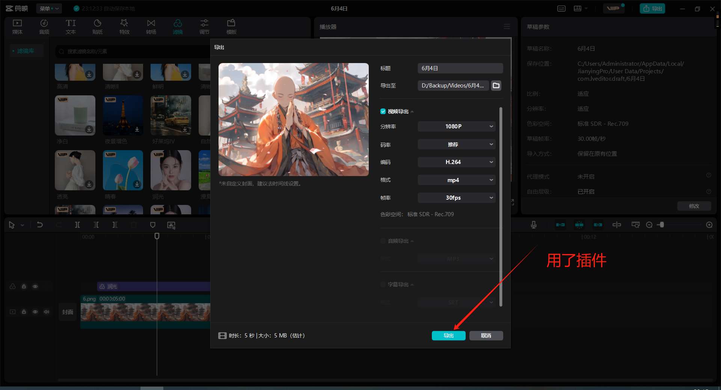Screen dimensions: 721x390
Task: Click the 标题 title input field
Action: coord(460,68)
